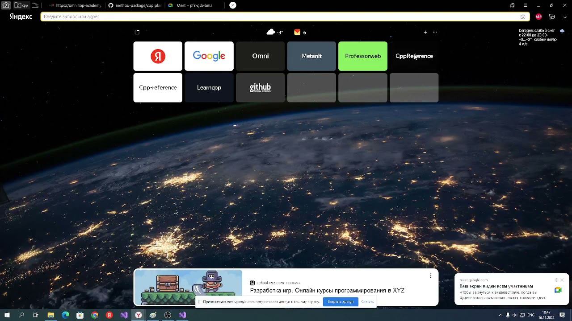Click the Скрыть link in sharing bar
The width and height of the screenshot is (572, 321).
coord(367,302)
